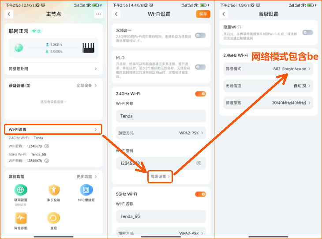Click the router device image
Image resolution: width=322 pixels, height=239 pixels.
tap(87, 48)
